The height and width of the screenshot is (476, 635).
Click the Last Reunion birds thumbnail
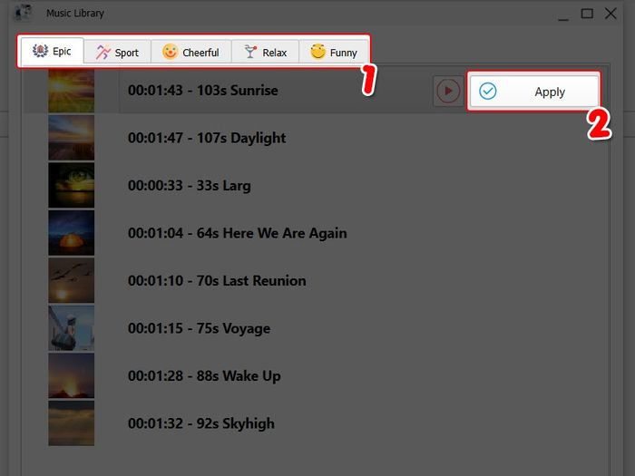click(x=72, y=280)
